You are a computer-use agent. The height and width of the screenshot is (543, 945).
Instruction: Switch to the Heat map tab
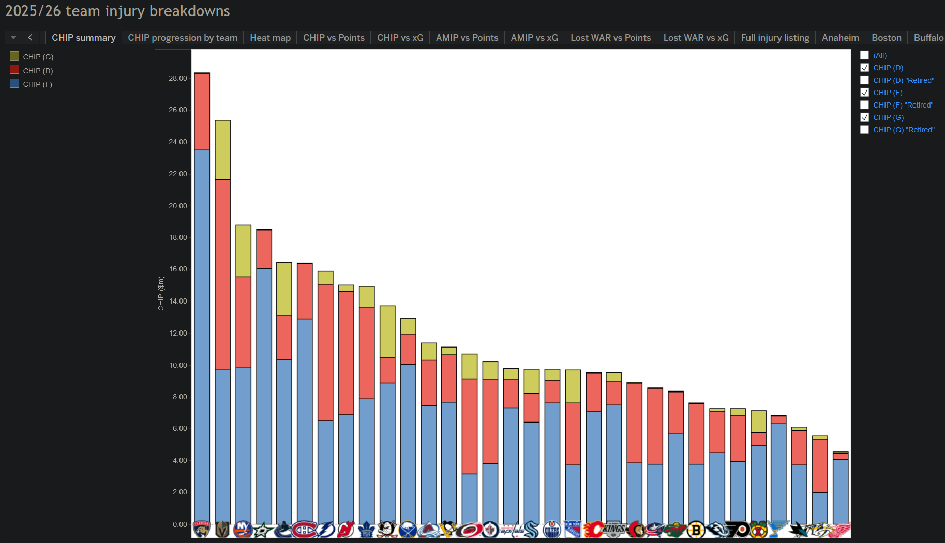(270, 38)
